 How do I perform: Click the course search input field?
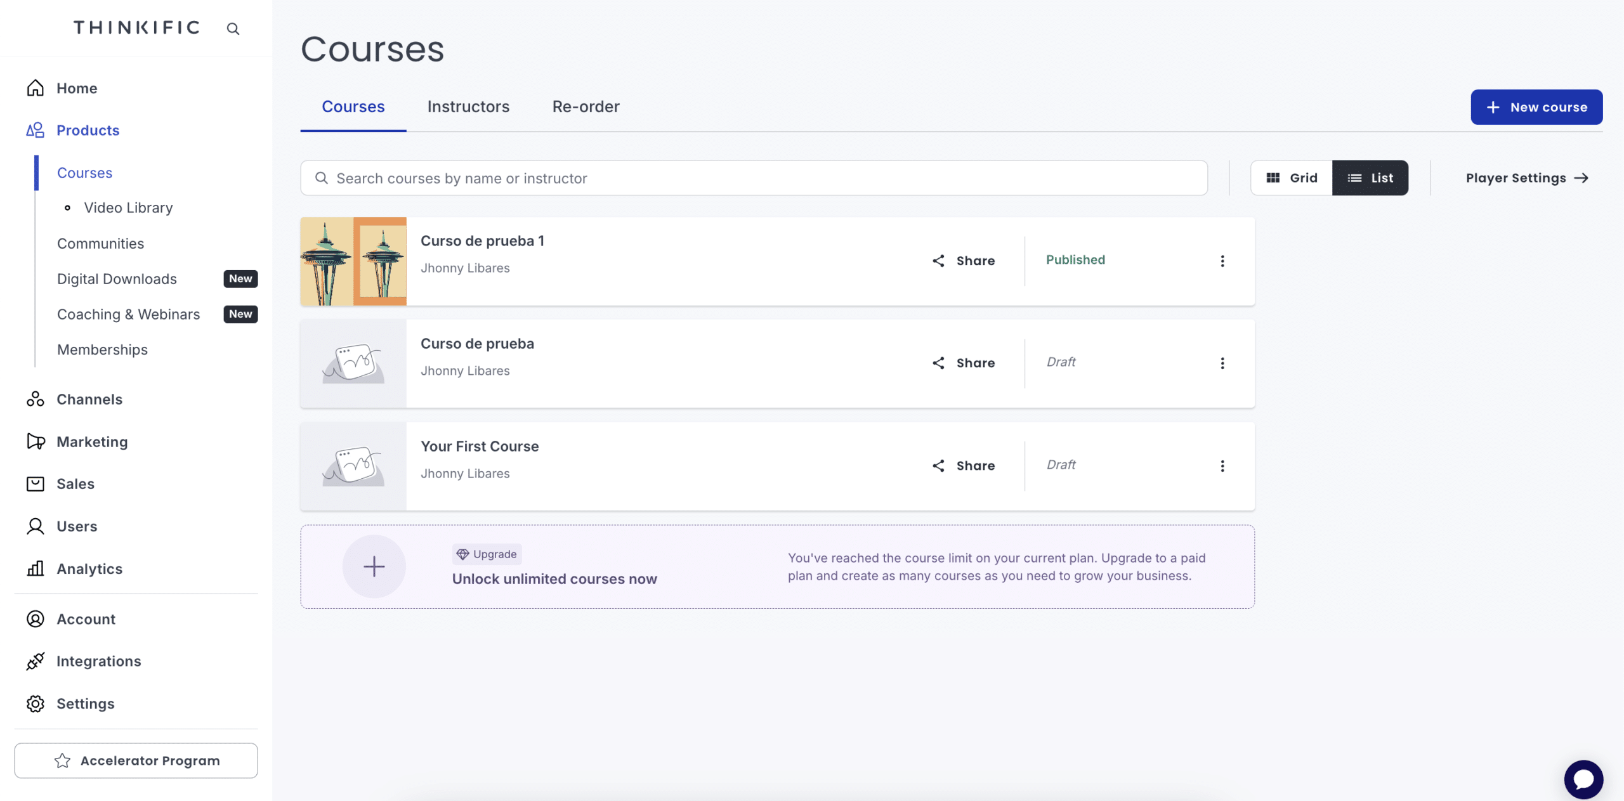pyautogui.click(x=754, y=177)
